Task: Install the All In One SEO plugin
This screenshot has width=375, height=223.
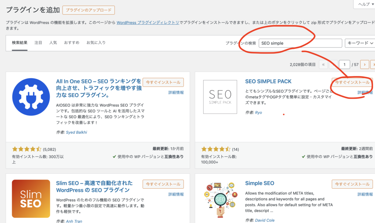Action: click(x=163, y=82)
